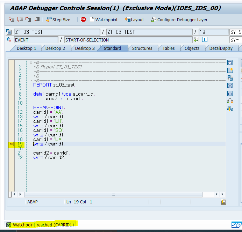Click the 'carrid2 like carrid1' declaration line

point(62,98)
